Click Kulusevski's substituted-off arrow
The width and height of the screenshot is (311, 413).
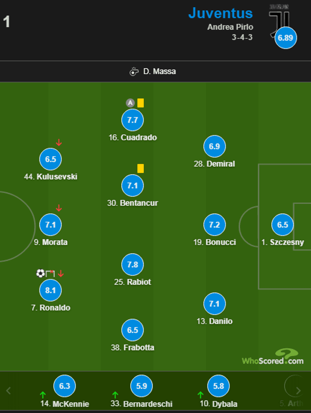[59, 143]
